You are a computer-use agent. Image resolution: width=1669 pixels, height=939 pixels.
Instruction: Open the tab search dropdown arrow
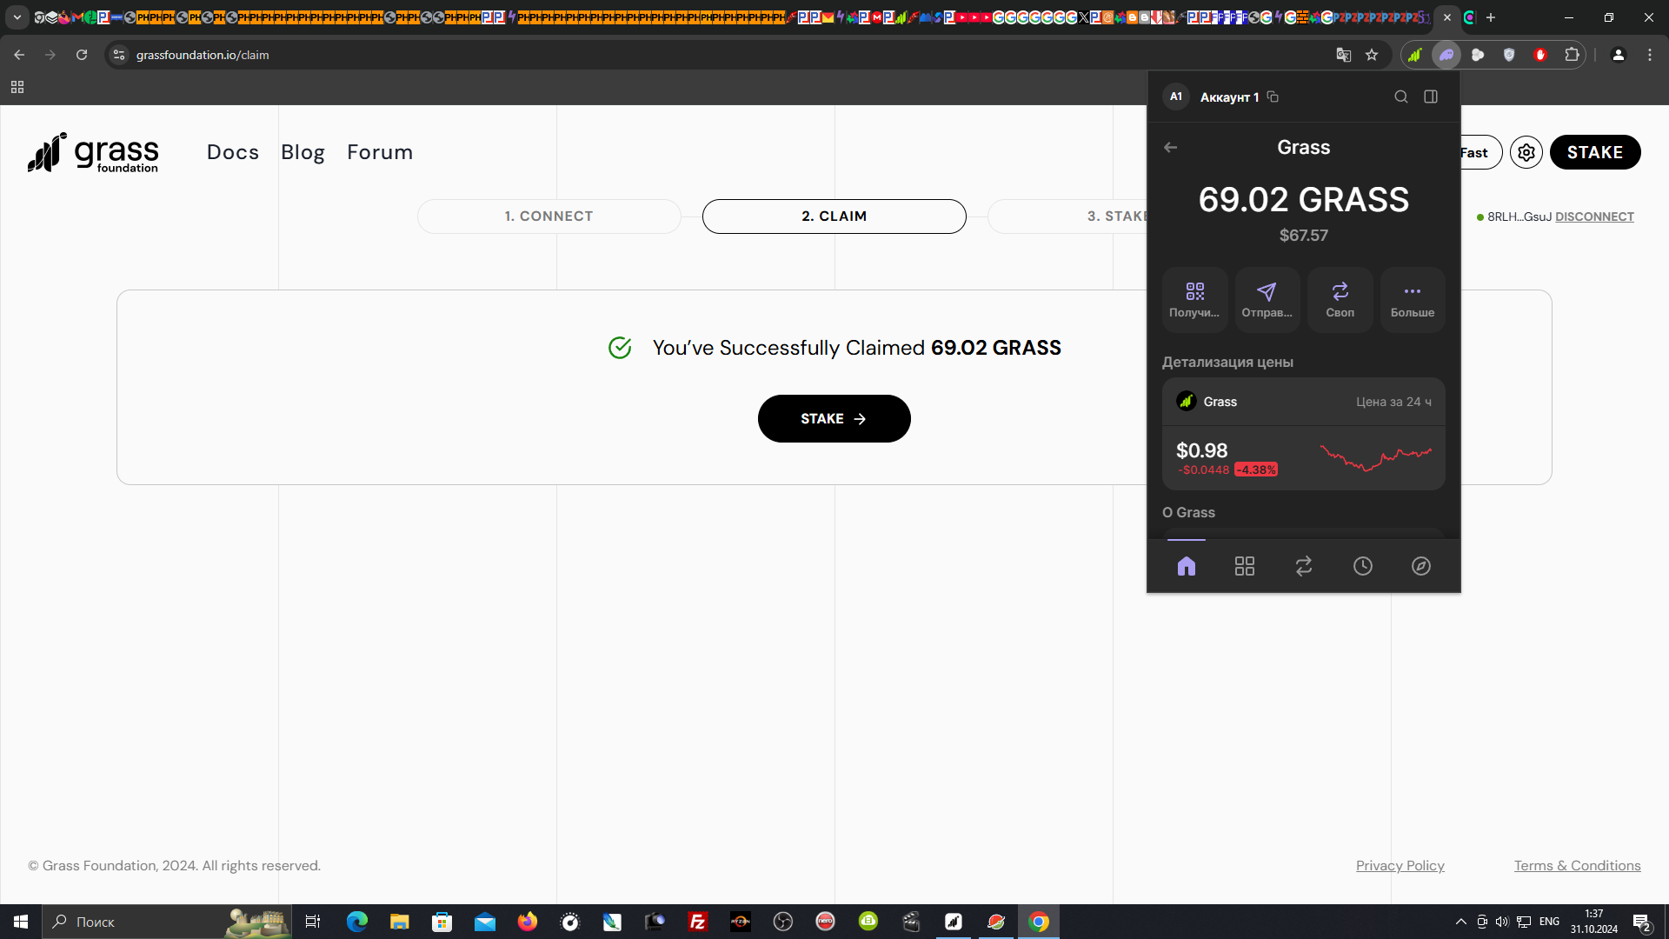17,17
